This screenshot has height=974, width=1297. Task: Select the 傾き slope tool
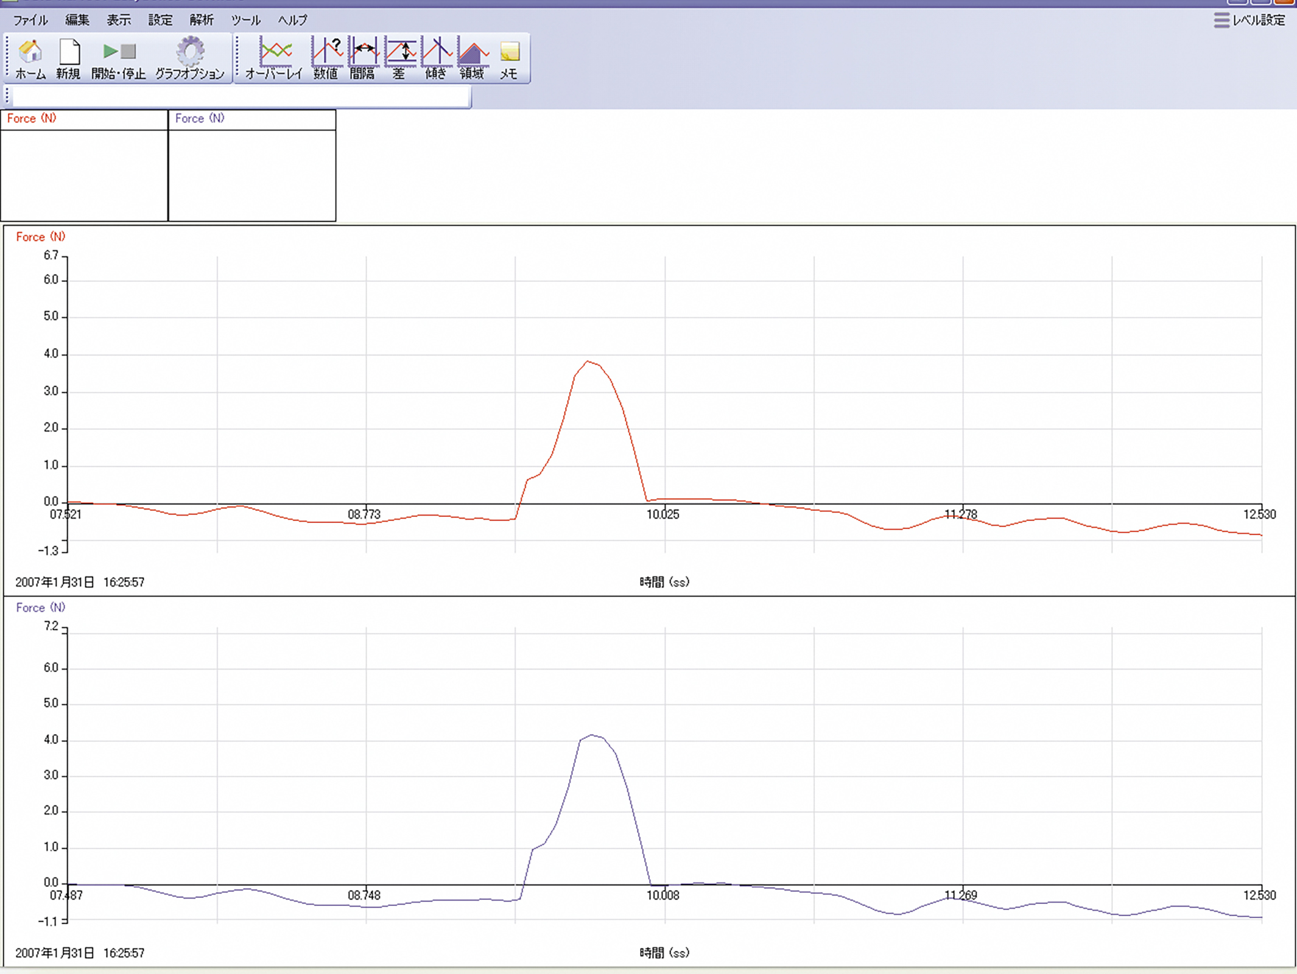[436, 58]
